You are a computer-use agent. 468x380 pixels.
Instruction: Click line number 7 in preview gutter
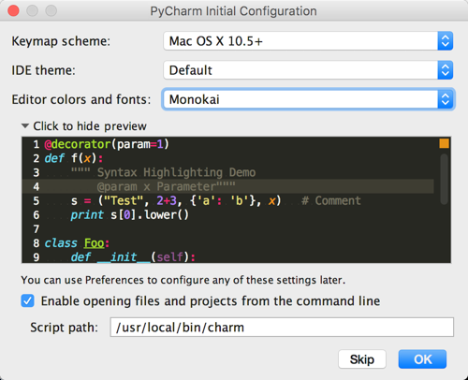(x=37, y=229)
